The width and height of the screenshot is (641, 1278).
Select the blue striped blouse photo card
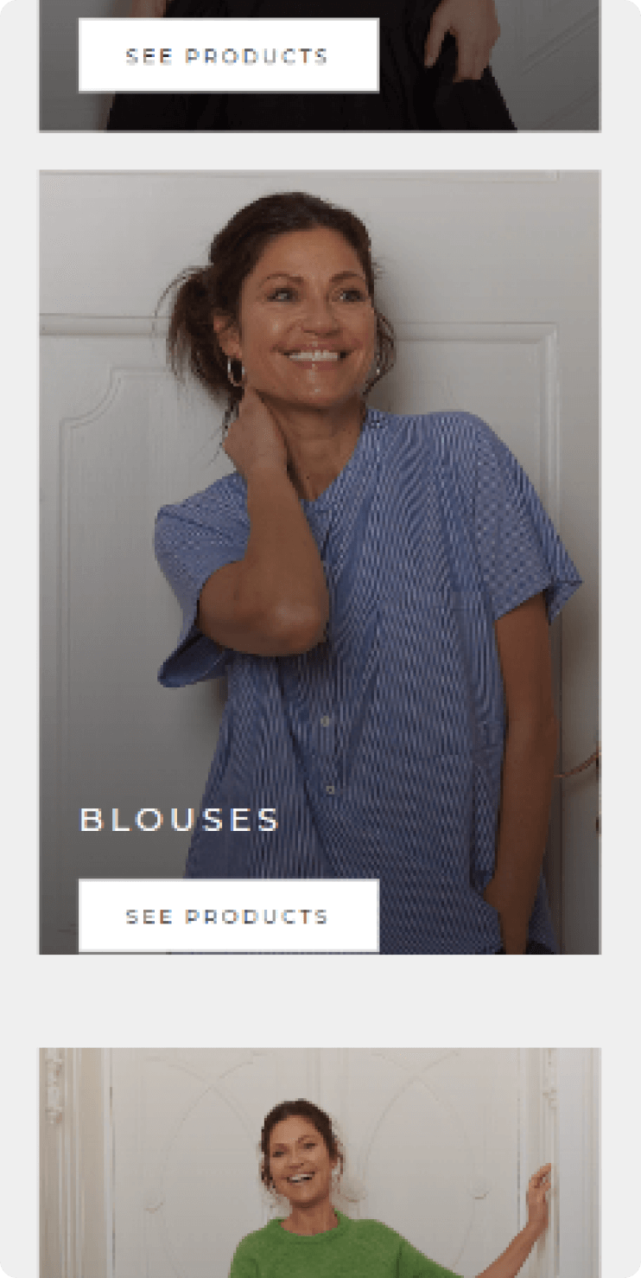[320, 562]
